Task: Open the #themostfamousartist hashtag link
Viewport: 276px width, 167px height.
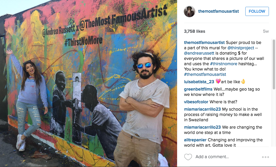Action: tap(205, 74)
